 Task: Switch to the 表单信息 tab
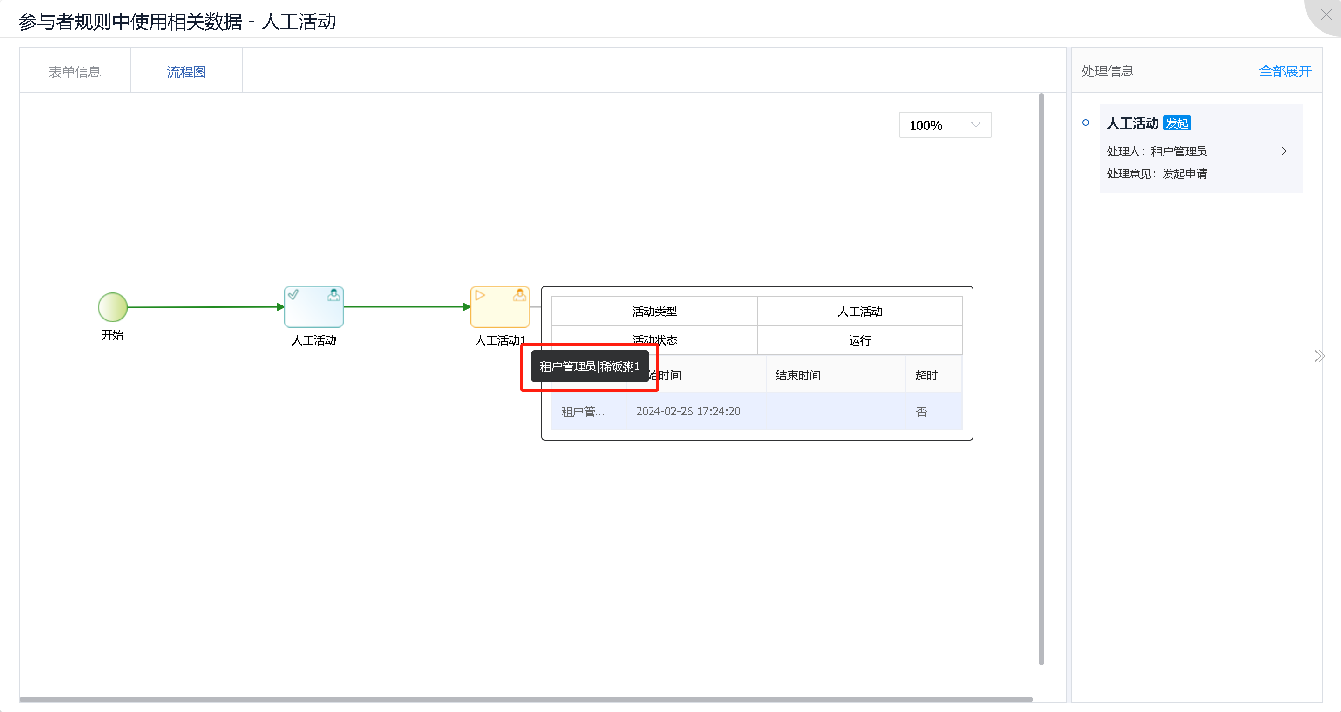(75, 71)
